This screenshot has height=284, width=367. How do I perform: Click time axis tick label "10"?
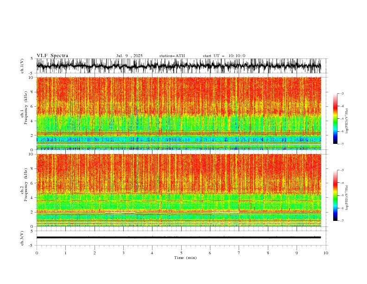tap(326, 253)
